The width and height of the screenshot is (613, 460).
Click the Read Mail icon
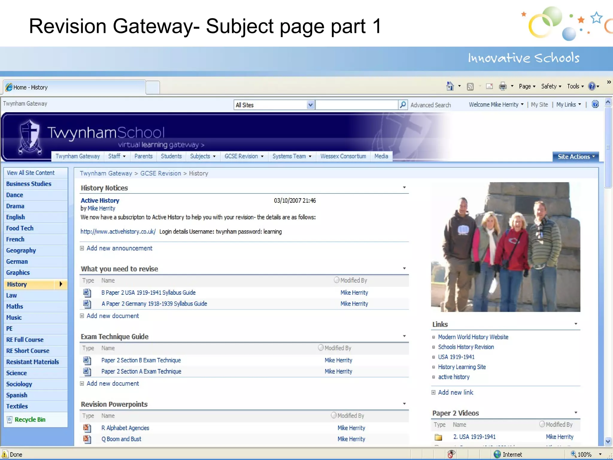coord(489,87)
